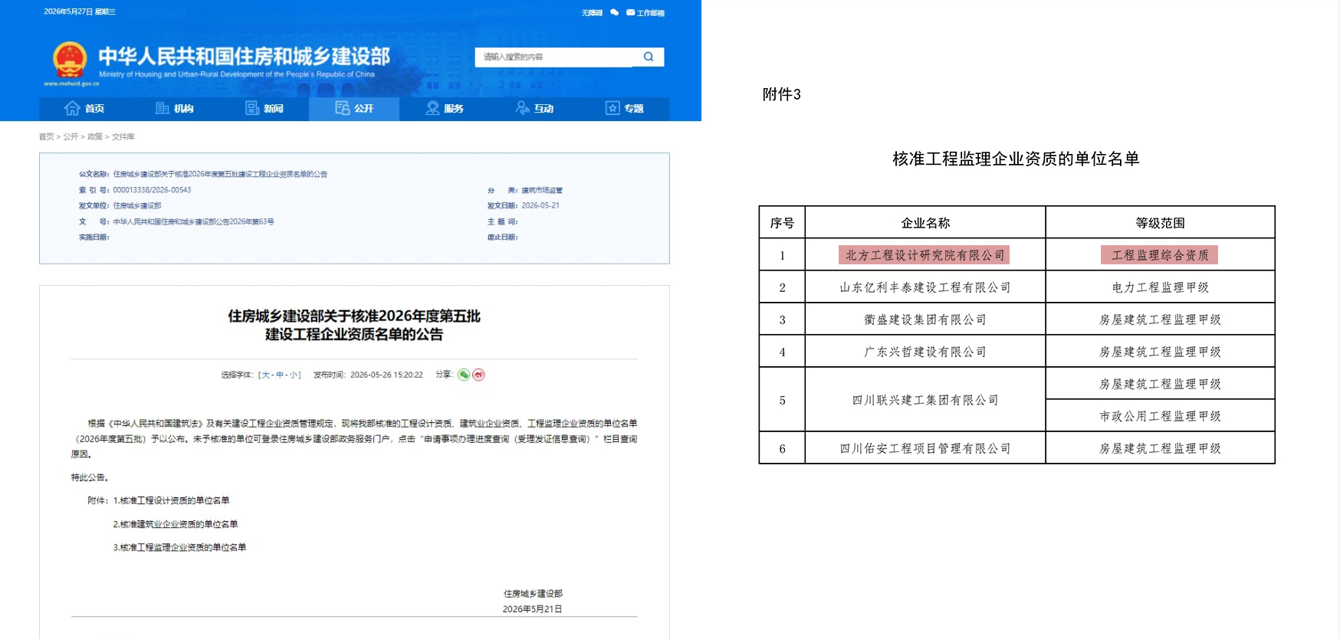This screenshot has height=639, width=1340.
Task: Go to 文件库 in the breadcrumb
Action: pos(123,136)
